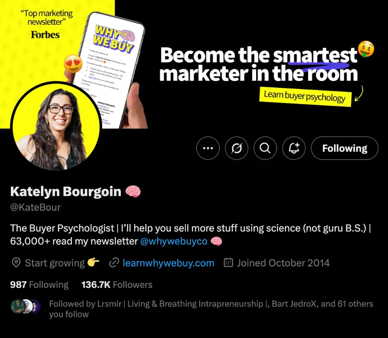The image size is (388, 338).
Task: View the 987 Following list
Action: [x=39, y=285]
